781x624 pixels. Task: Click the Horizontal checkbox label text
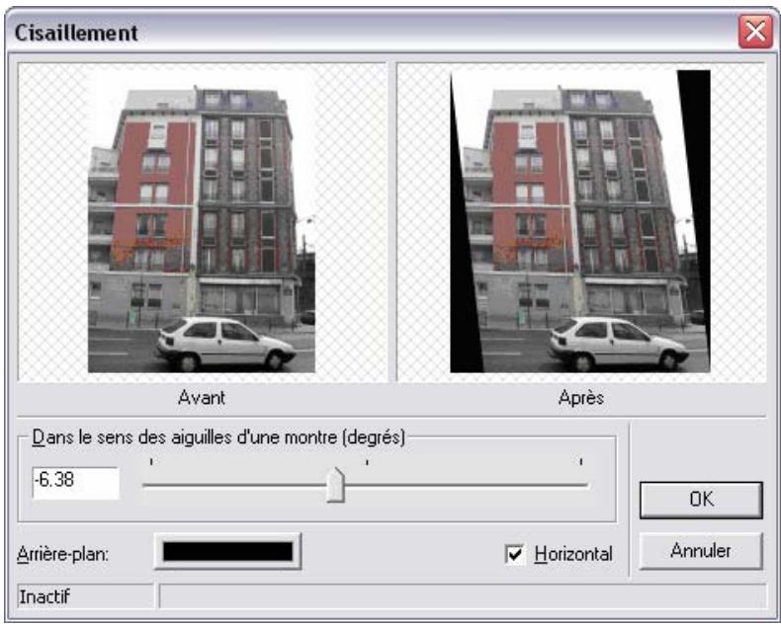tap(572, 555)
